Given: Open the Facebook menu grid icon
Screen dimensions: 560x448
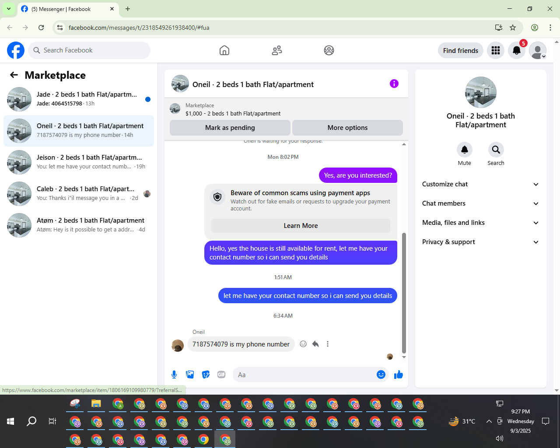Looking at the screenshot, I should point(496,50).
